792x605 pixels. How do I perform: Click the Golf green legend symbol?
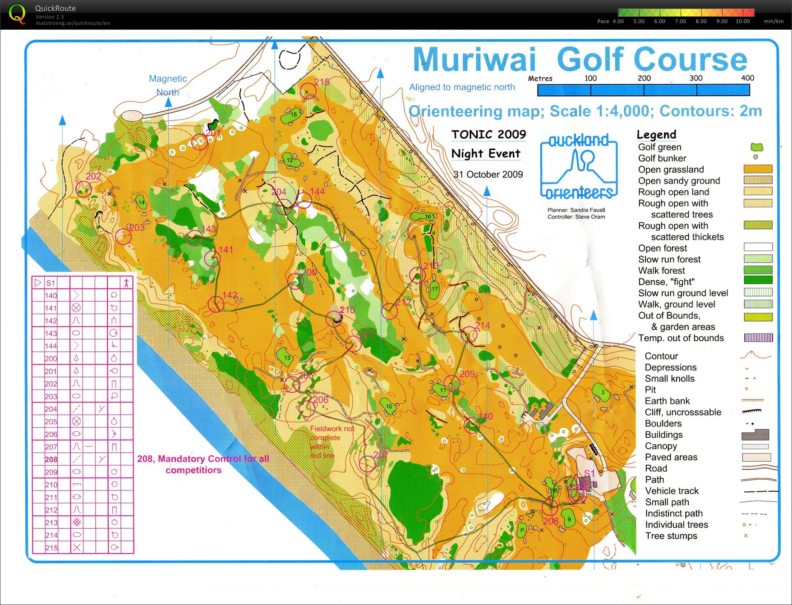756,147
